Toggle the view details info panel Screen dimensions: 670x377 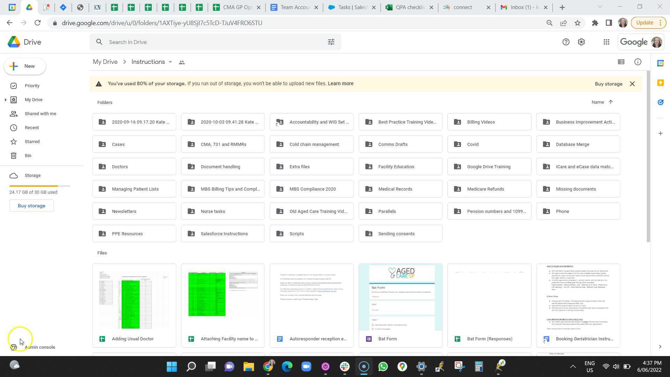pos(638,62)
